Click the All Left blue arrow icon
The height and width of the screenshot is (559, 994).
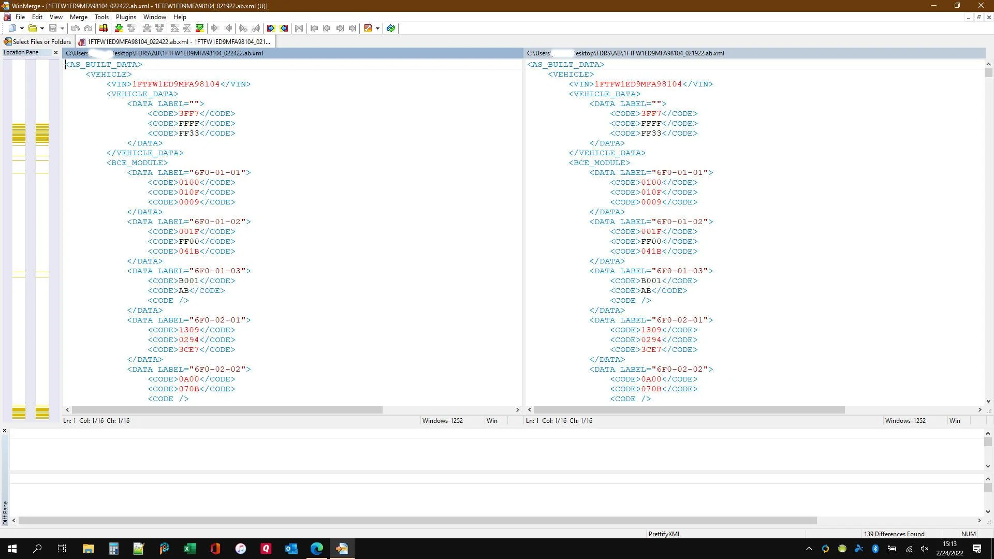point(284,28)
